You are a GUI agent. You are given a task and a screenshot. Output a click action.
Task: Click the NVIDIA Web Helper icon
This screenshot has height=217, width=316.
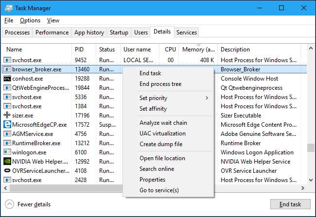(7, 162)
